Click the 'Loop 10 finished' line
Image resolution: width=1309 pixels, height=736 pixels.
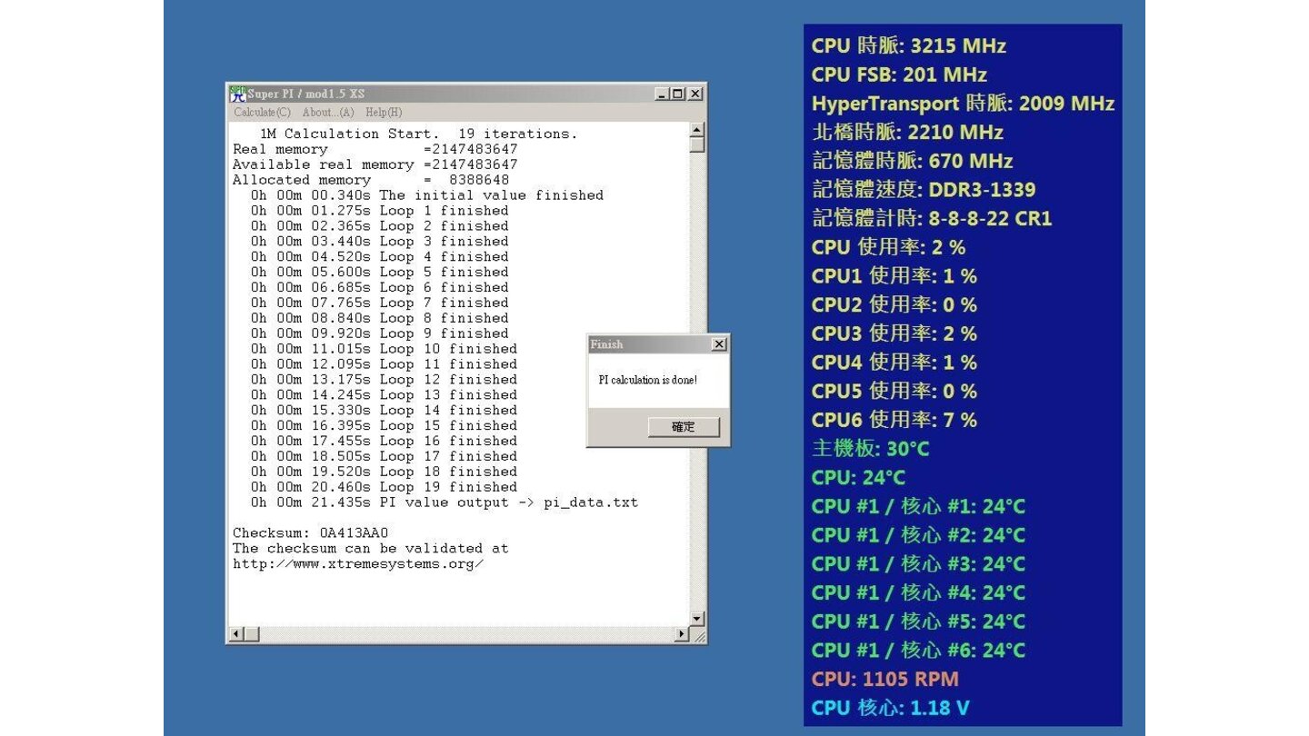pyautogui.click(x=384, y=349)
